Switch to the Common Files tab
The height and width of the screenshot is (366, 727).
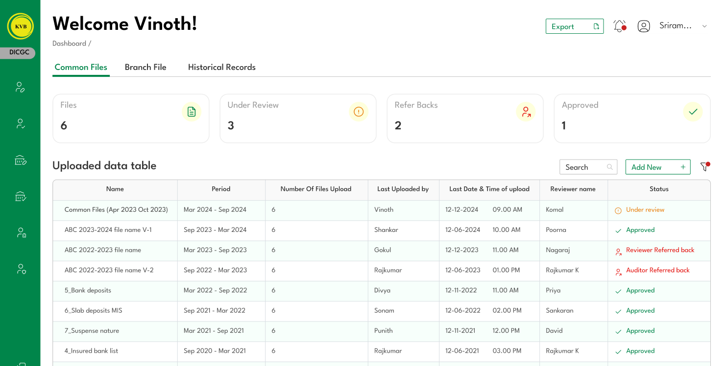(x=81, y=68)
